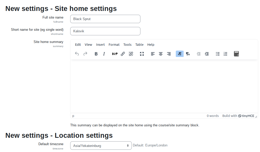Toggle left-to-right text direction
This screenshot has height=152, width=260.
(x=180, y=54)
